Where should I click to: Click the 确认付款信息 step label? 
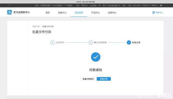click(x=100, y=43)
